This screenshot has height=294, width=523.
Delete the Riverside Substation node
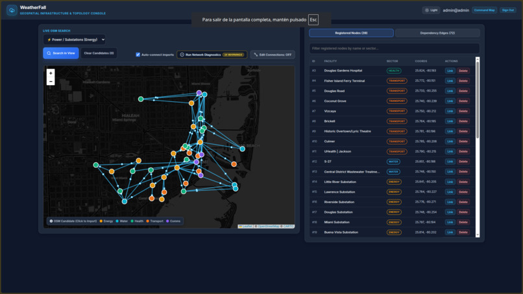pos(463,202)
